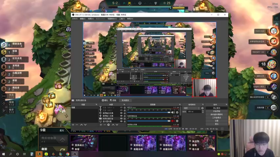280x157 pixels.
Task: Toggle 工作室模式 studio mode
Action: coord(217,118)
